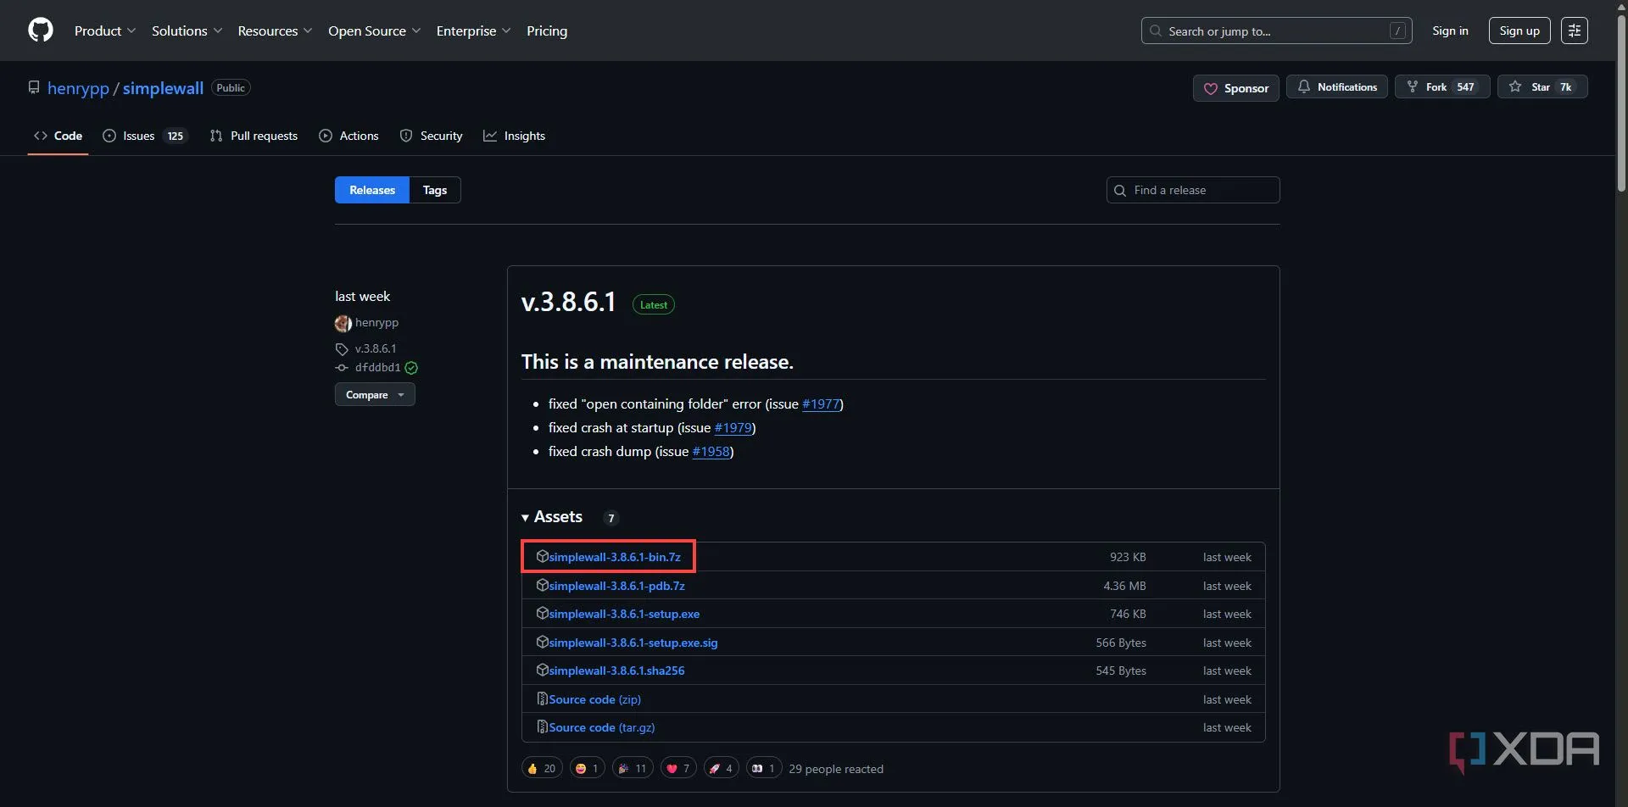Viewport: 1628px width, 807px height.
Task: Open issue #1977 link
Action: tap(821, 403)
